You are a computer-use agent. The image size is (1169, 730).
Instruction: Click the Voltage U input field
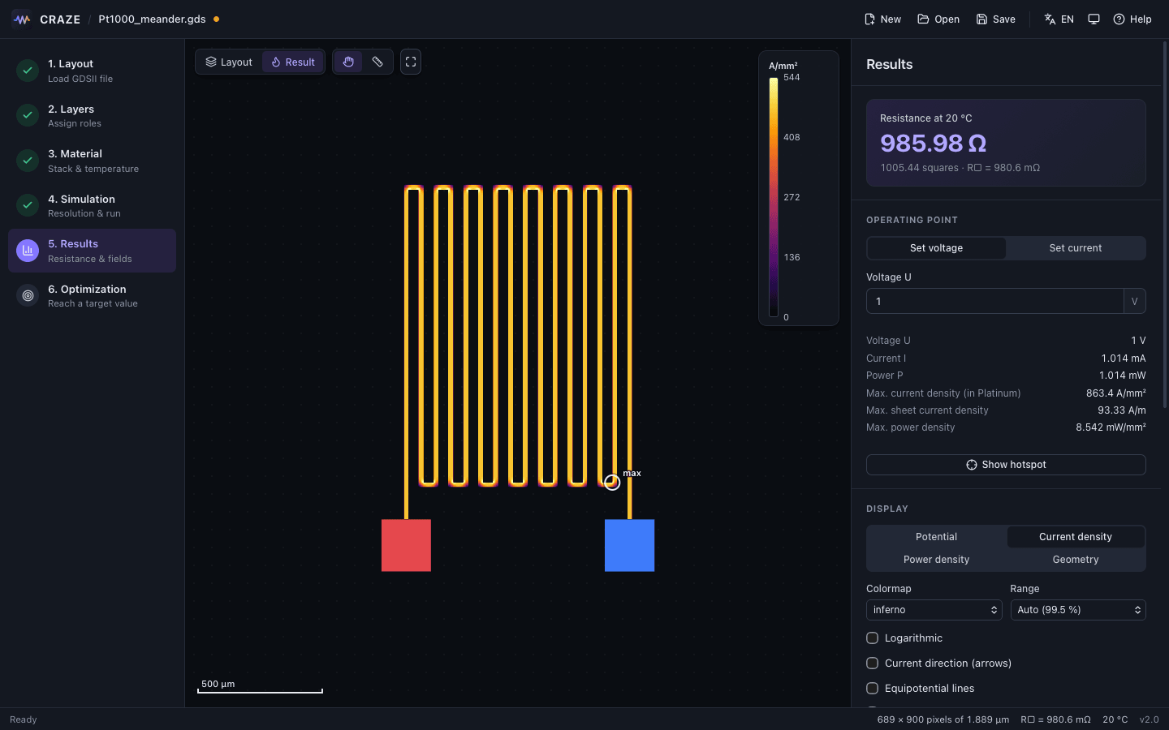pyautogui.click(x=994, y=301)
